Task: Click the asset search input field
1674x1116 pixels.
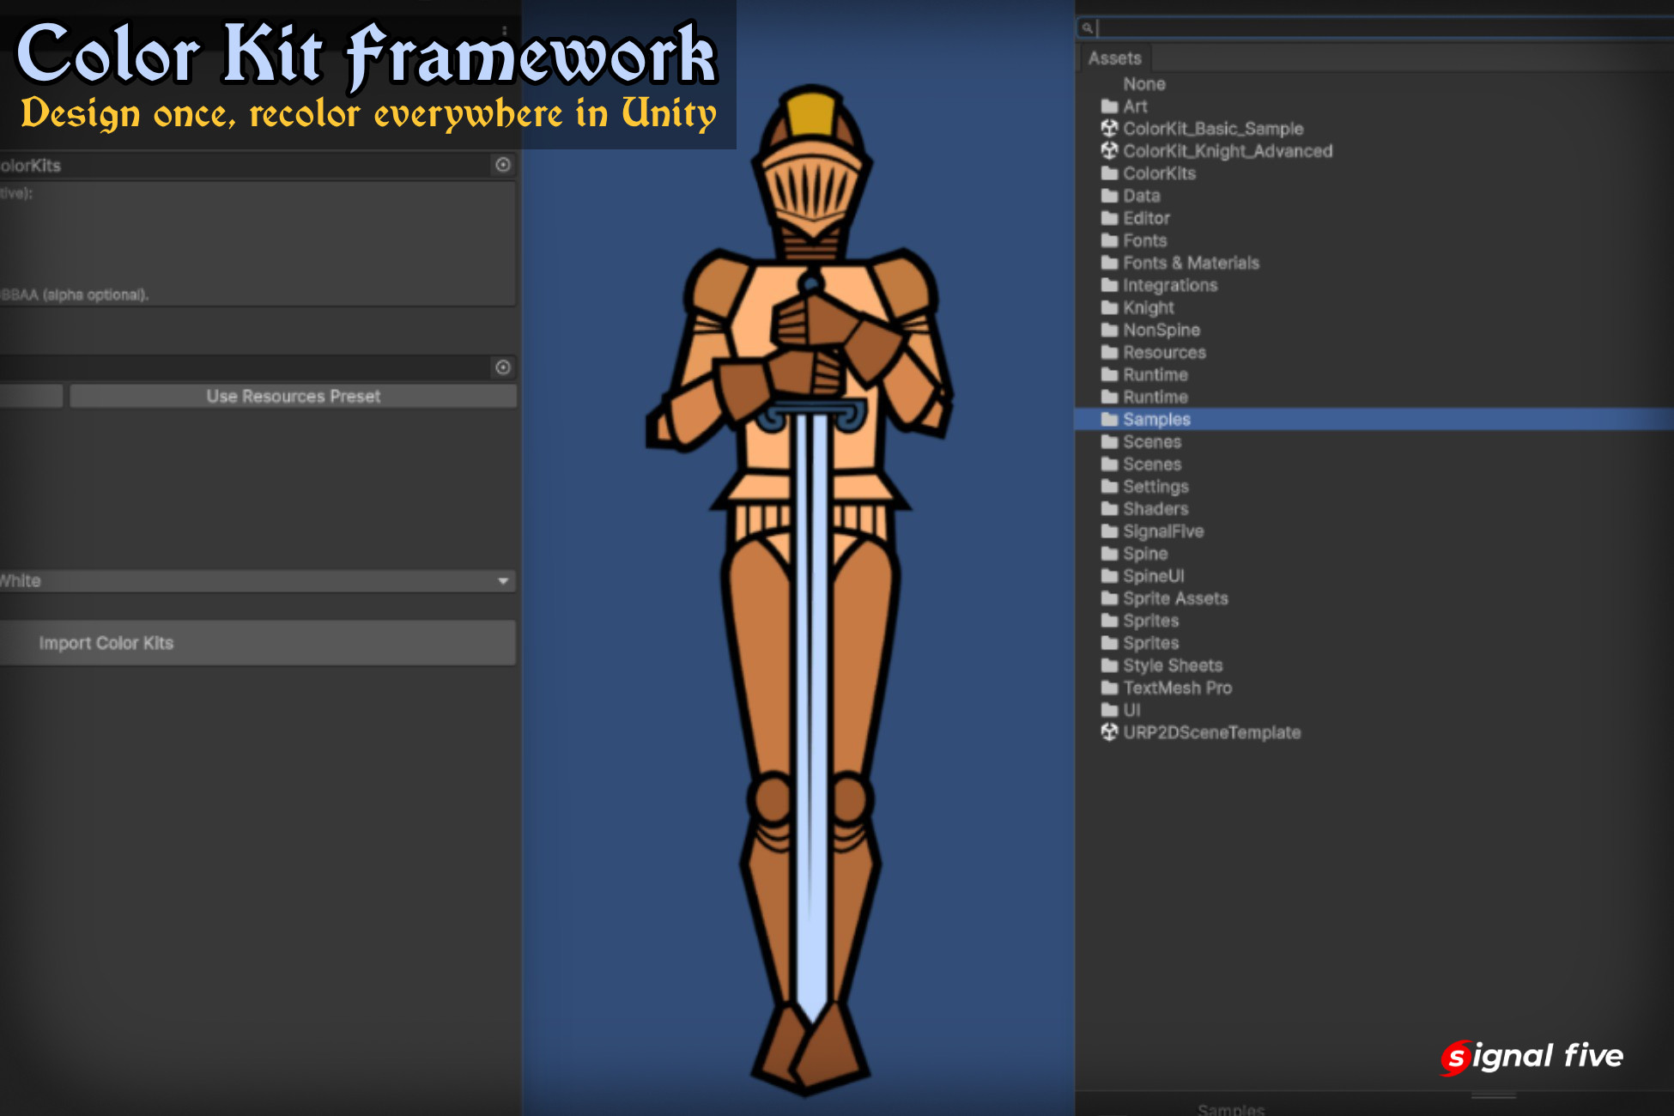Action: click(1374, 27)
